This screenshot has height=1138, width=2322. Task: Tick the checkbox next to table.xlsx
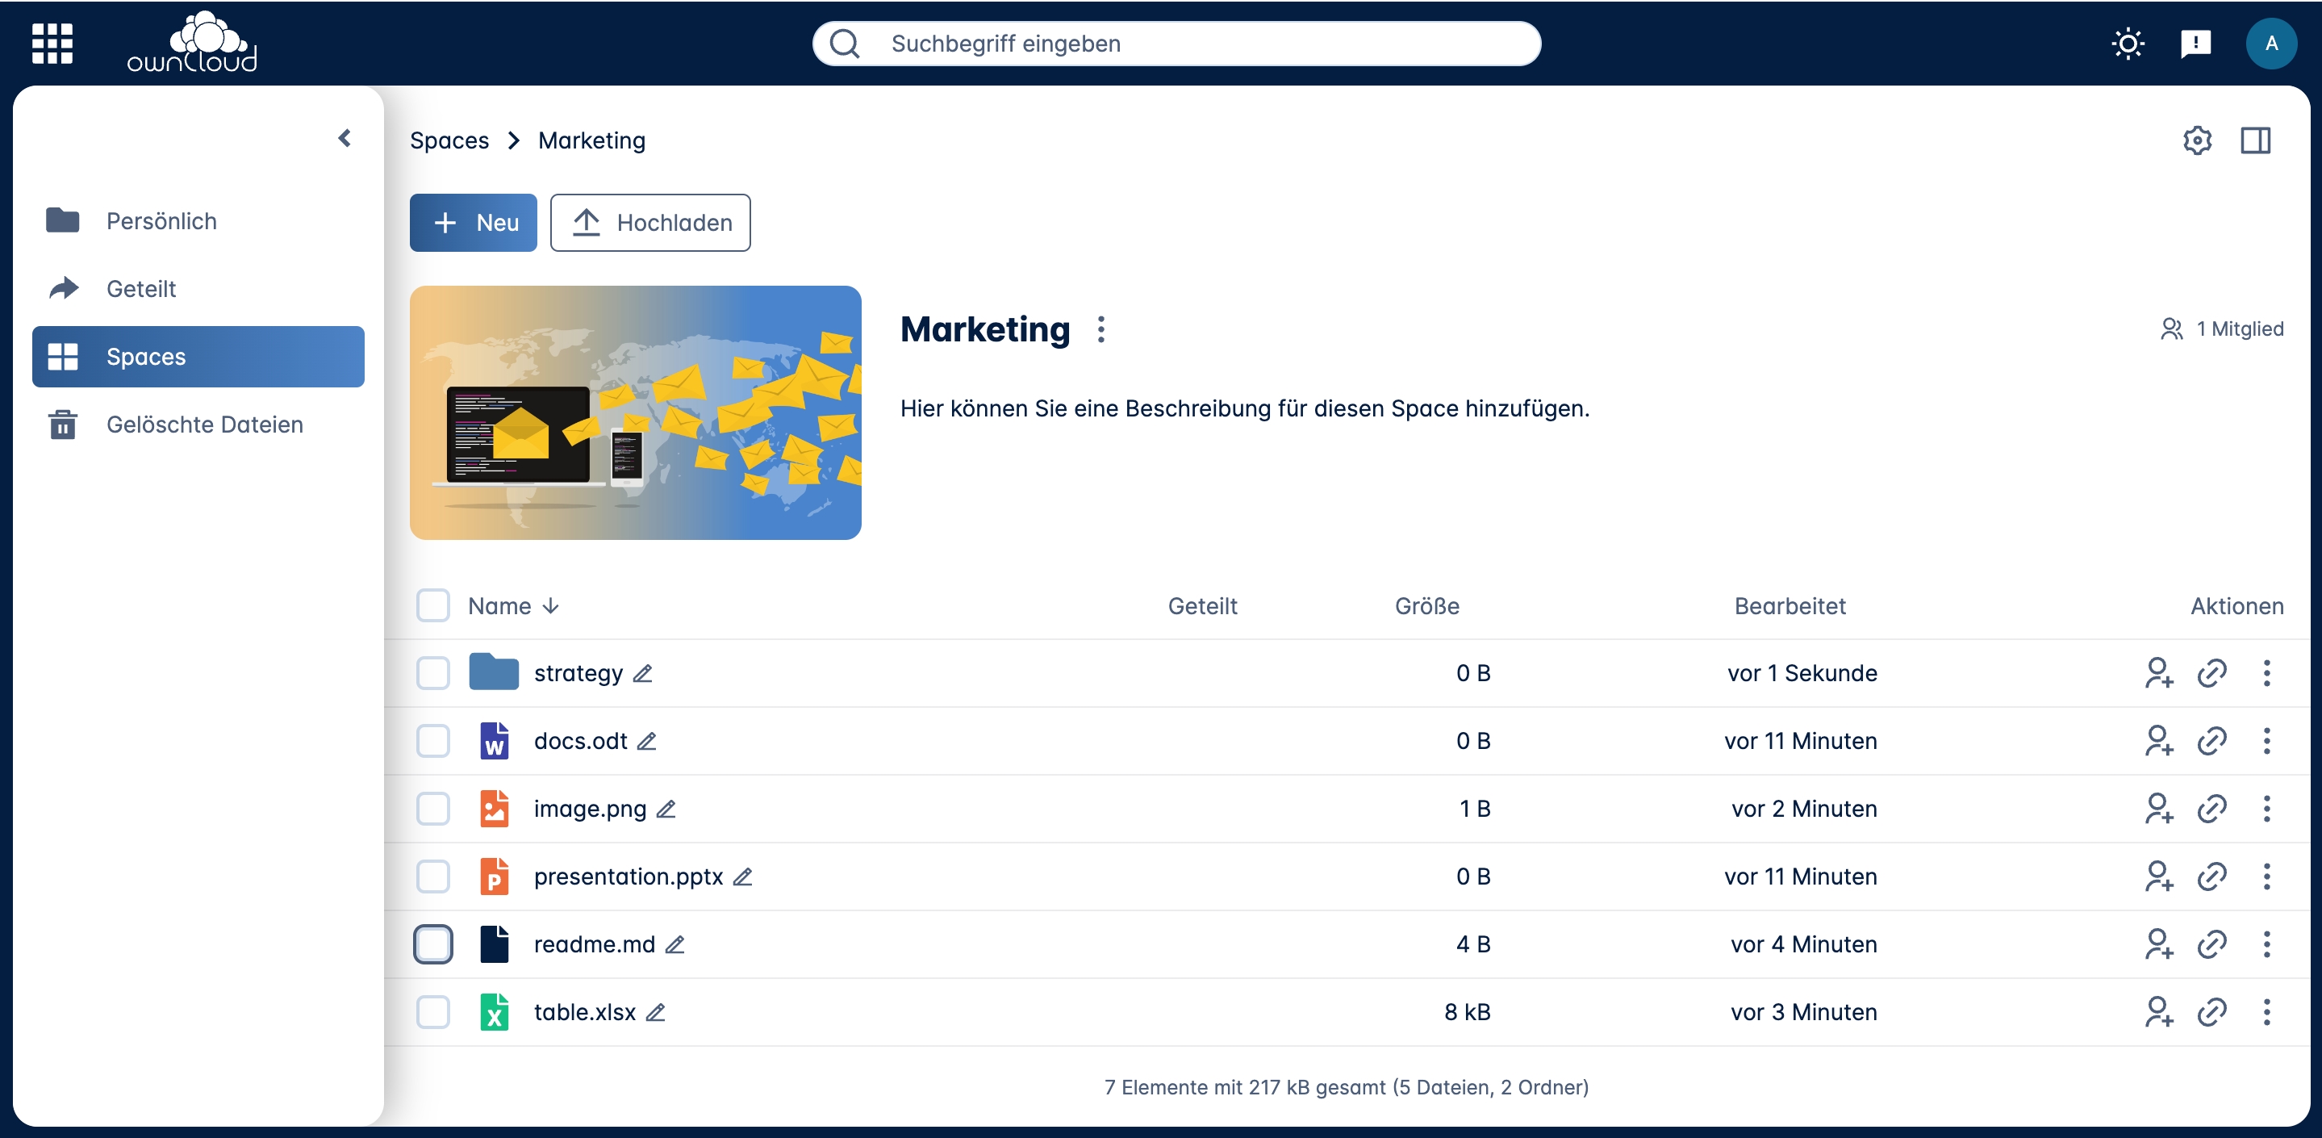coord(432,1012)
